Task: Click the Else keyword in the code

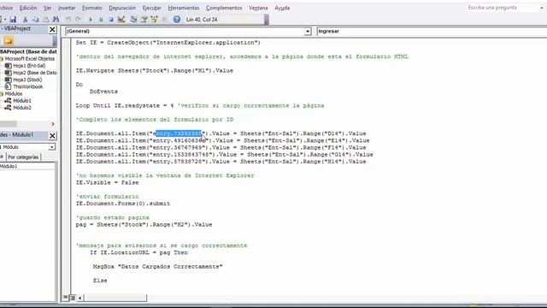Action: click(x=100, y=281)
